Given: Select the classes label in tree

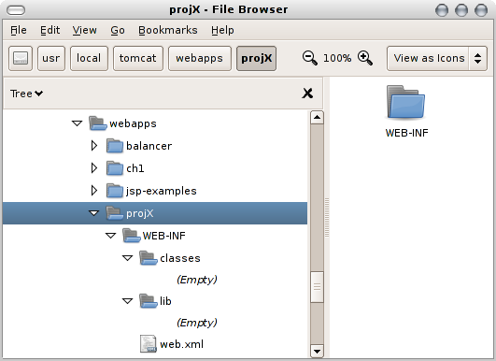Looking at the screenshot, I should [180, 258].
